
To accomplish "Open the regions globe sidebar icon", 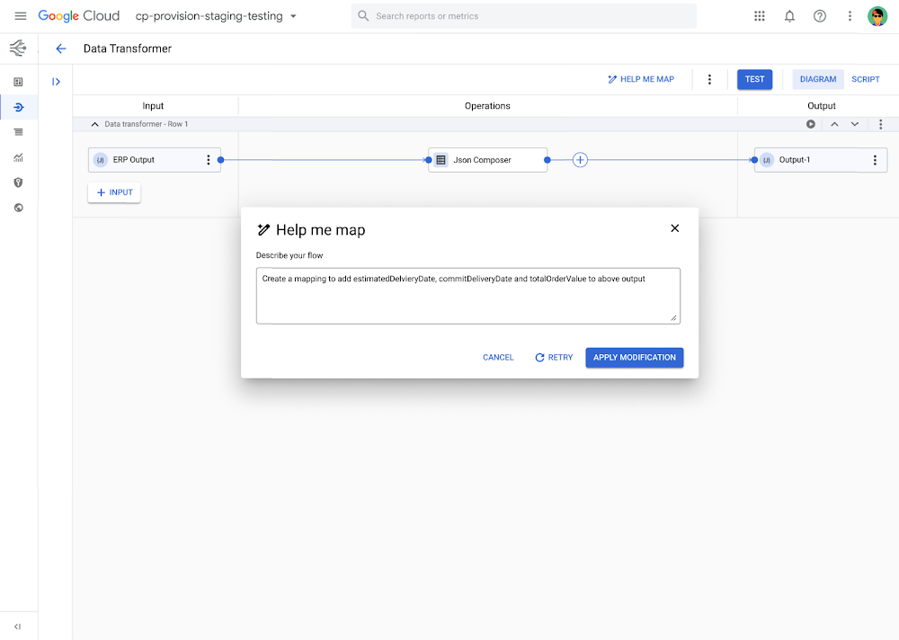I will click(18, 208).
